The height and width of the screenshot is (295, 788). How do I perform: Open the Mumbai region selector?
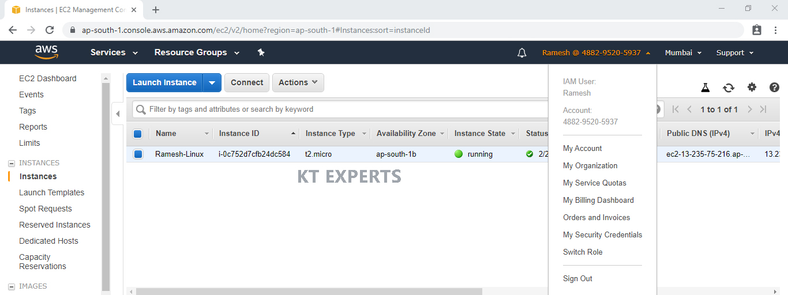click(x=683, y=52)
